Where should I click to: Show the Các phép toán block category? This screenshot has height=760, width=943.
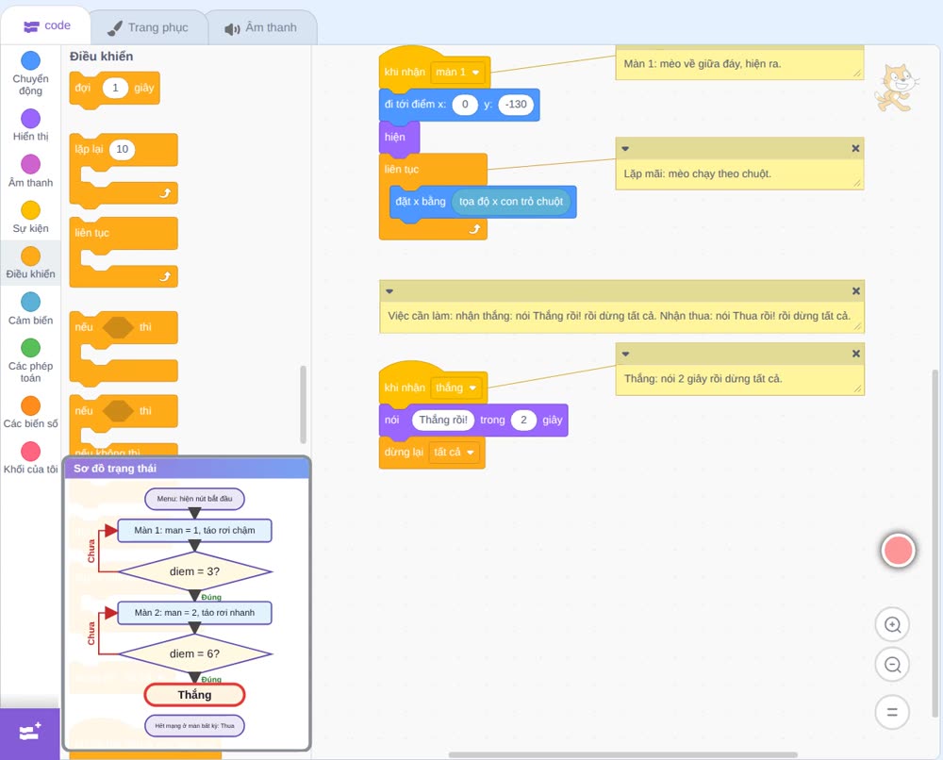click(30, 360)
